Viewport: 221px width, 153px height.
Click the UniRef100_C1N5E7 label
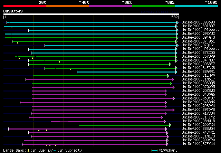pos(198,79)
